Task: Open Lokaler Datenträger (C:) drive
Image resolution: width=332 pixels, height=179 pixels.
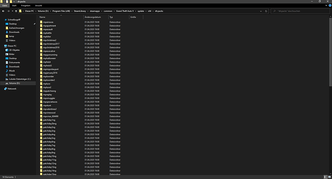Action: point(20,79)
